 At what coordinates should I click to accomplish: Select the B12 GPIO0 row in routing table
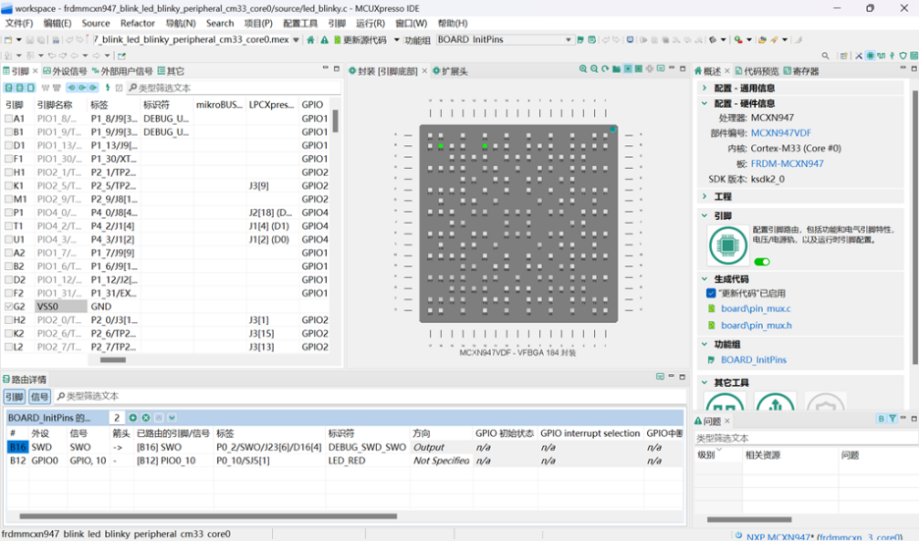[345, 461]
